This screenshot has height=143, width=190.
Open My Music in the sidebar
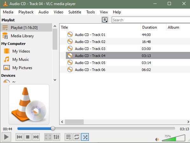(x=26, y=60)
